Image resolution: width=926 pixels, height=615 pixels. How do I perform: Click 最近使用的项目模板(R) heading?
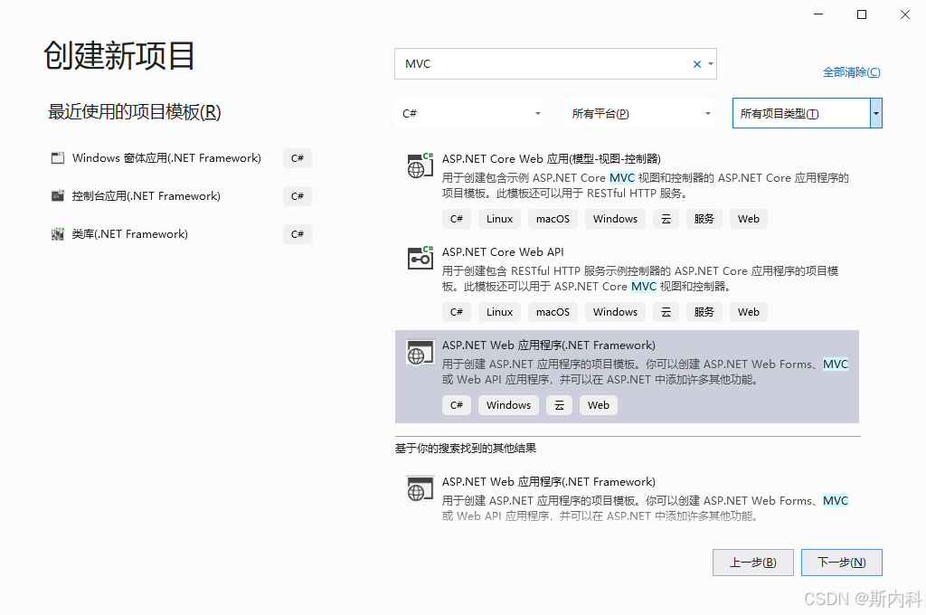pyautogui.click(x=134, y=111)
